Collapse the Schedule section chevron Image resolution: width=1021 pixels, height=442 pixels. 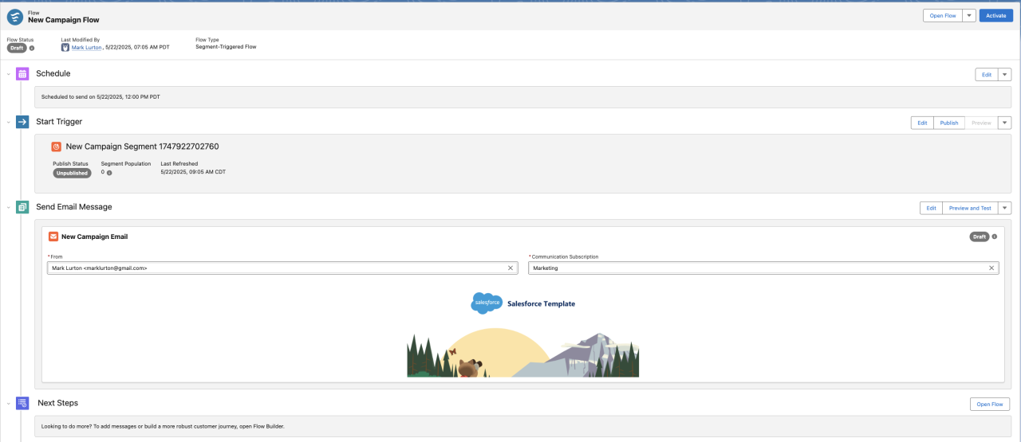coord(8,74)
